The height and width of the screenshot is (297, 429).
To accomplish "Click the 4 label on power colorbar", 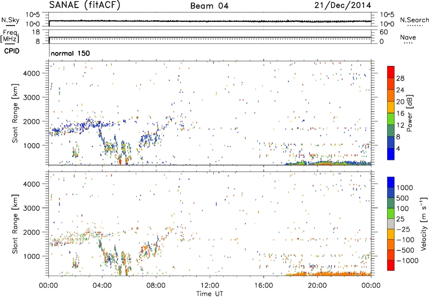I will click(398, 148).
